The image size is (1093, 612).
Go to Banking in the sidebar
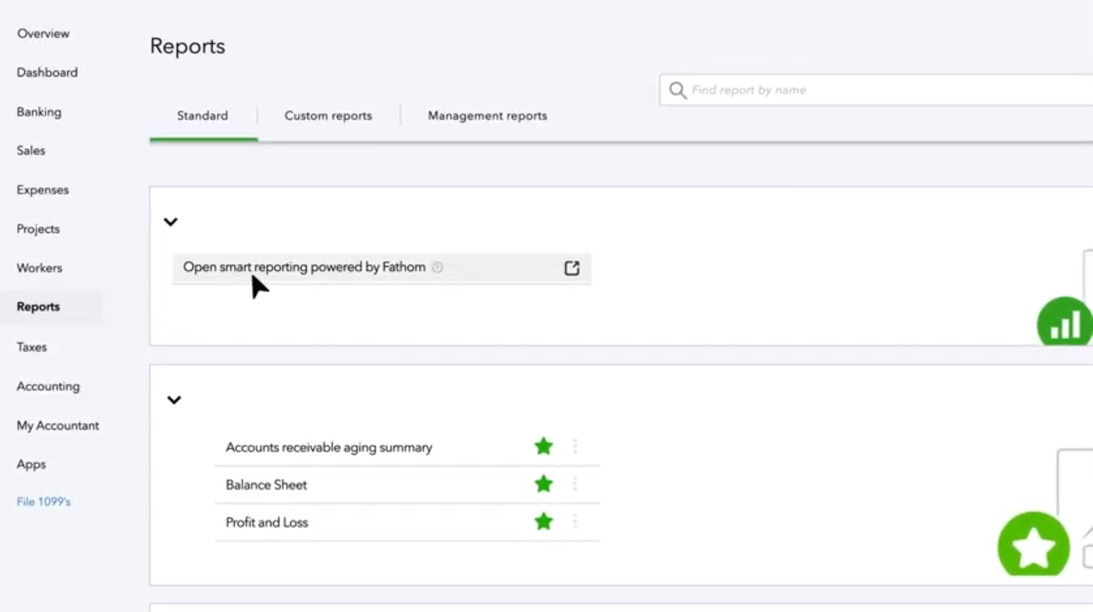[x=39, y=112]
